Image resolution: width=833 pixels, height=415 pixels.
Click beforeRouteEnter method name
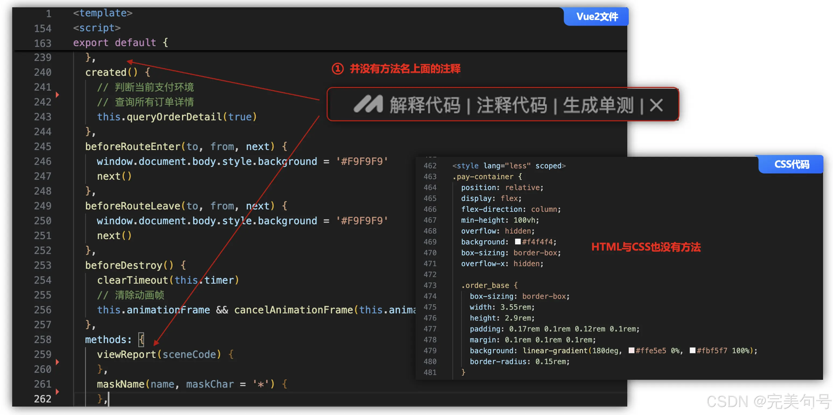tap(133, 147)
